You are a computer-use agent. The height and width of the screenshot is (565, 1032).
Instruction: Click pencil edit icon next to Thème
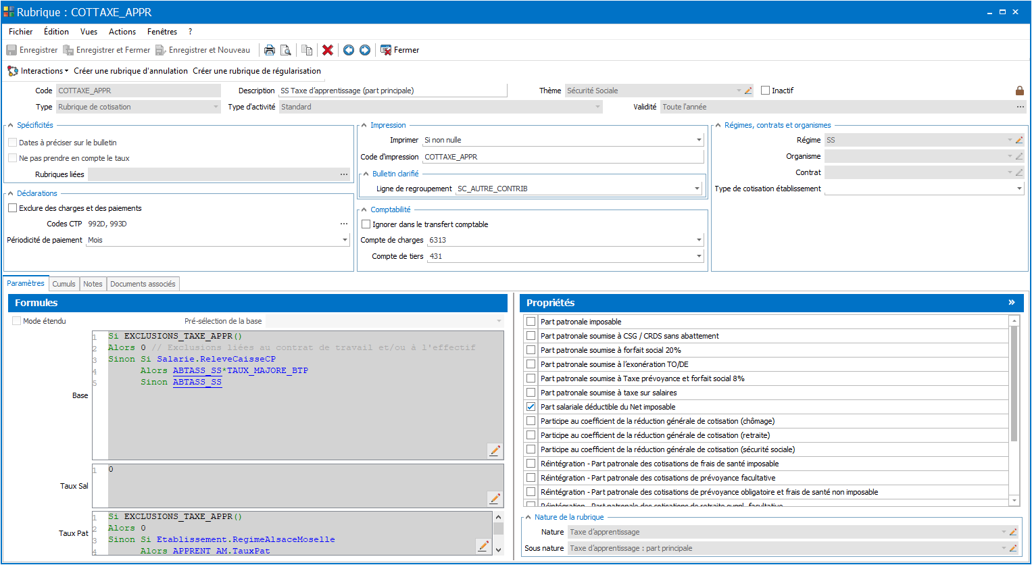click(x=748, y=91)
